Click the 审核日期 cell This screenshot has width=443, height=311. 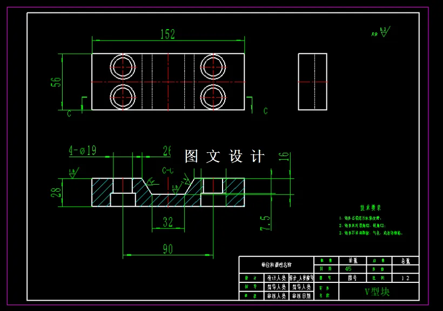pyautogui.click(x=301, y=296)
